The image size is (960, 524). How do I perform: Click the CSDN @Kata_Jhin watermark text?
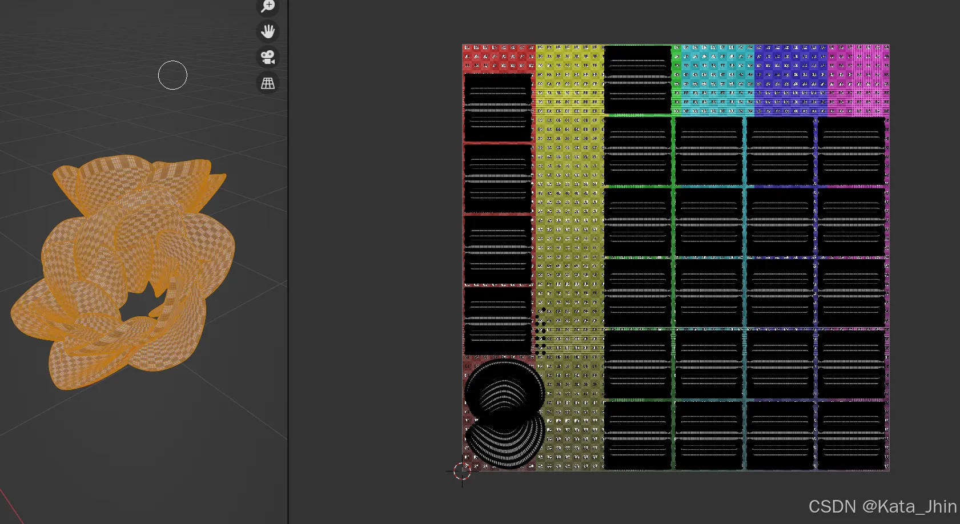(882, 506)
